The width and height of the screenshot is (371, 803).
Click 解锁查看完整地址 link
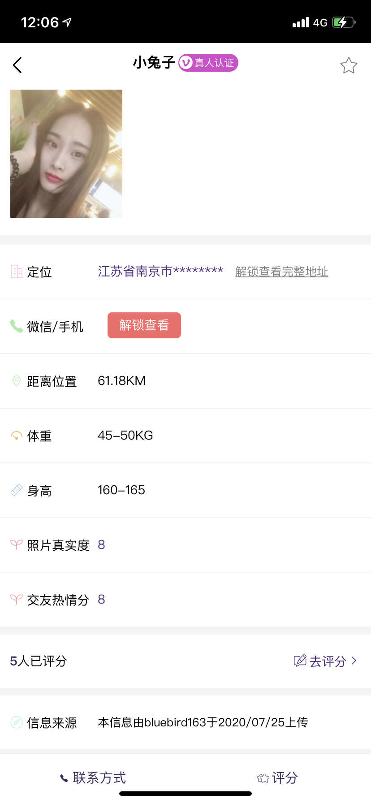click(x=282, y=272)
